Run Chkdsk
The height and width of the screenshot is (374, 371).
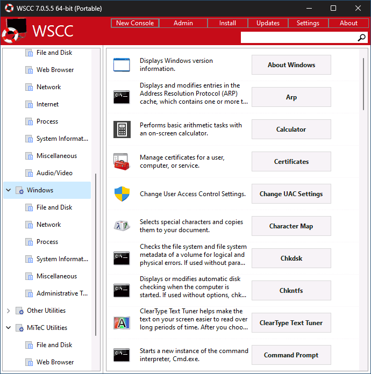[291, 258]
